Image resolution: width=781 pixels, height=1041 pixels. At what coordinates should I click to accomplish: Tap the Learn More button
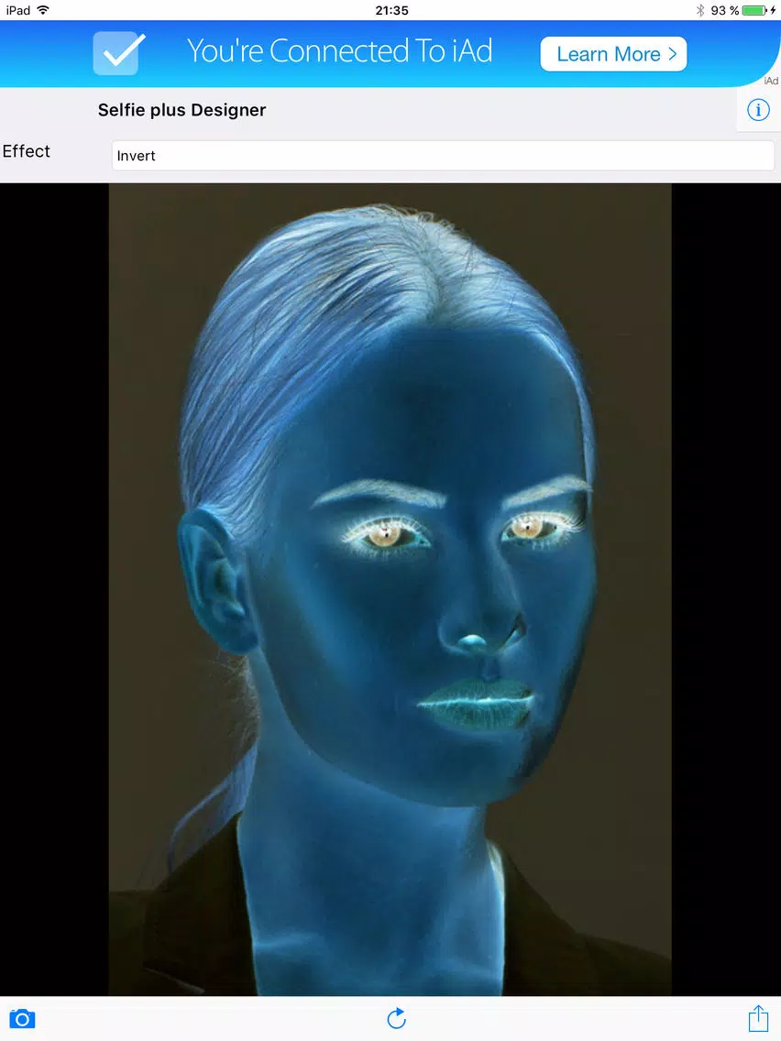tap(613, 54)
